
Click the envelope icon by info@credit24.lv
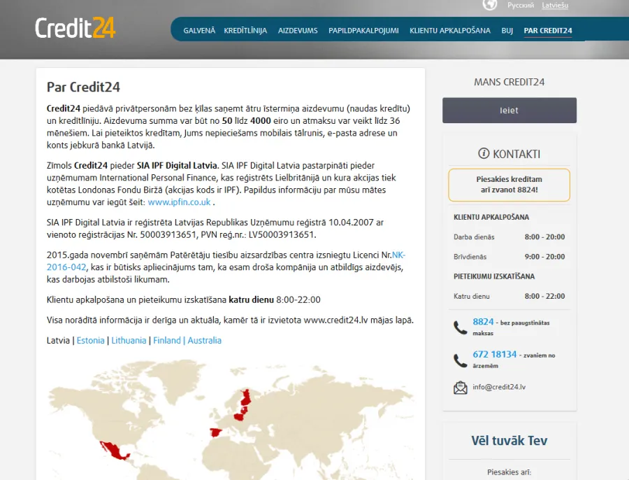coord(461,387)
